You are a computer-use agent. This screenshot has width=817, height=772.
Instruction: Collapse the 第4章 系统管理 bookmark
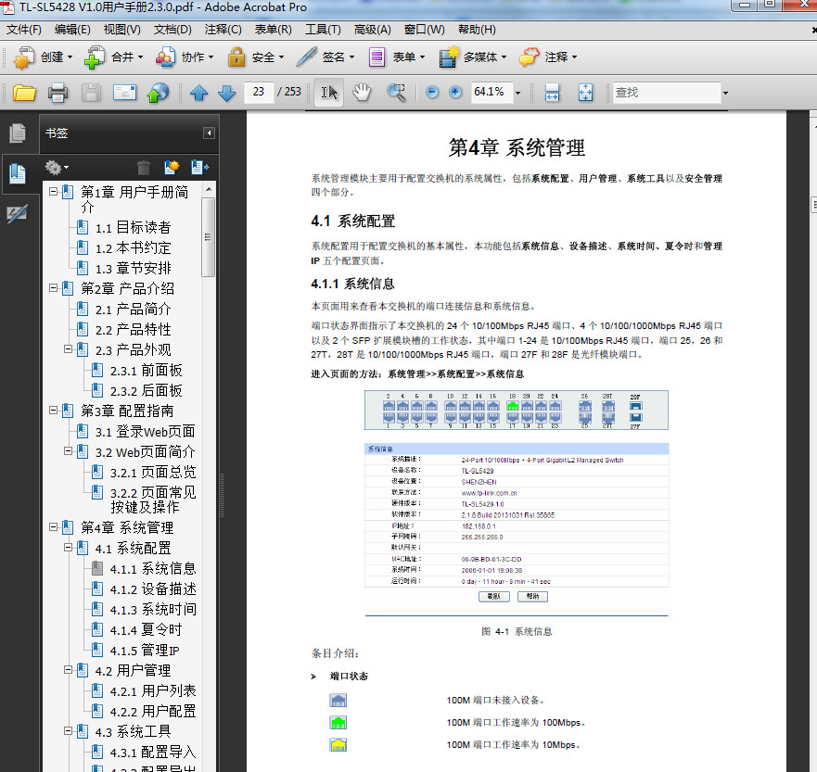[x=53, y=526]
